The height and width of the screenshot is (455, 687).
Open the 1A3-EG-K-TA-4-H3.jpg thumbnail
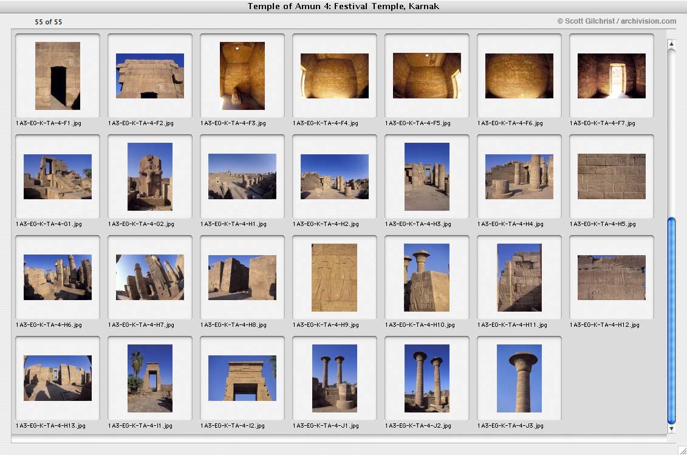(x=427, y=177)
